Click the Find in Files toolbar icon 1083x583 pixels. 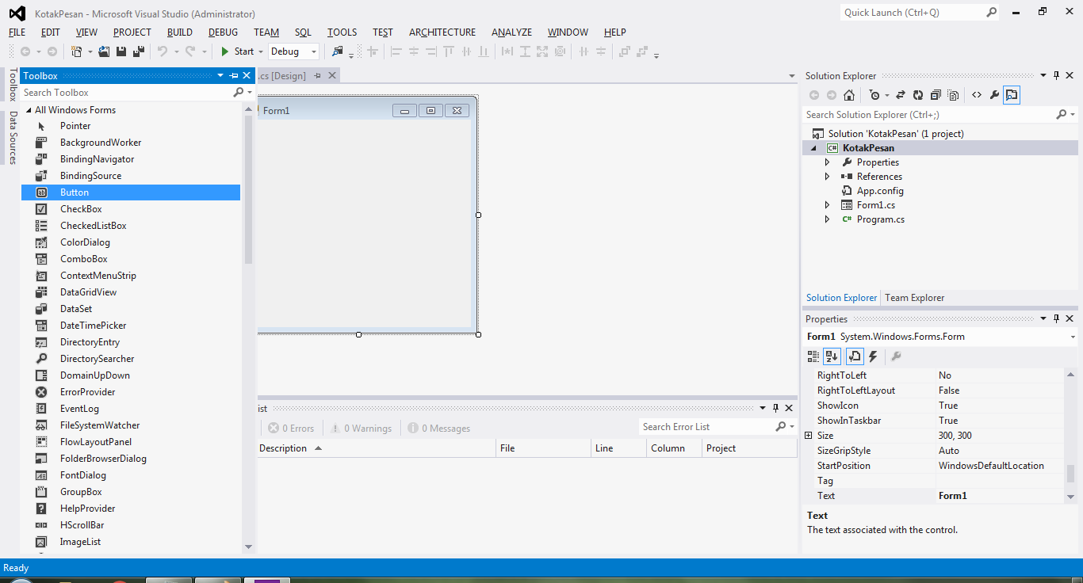(338, 51)
